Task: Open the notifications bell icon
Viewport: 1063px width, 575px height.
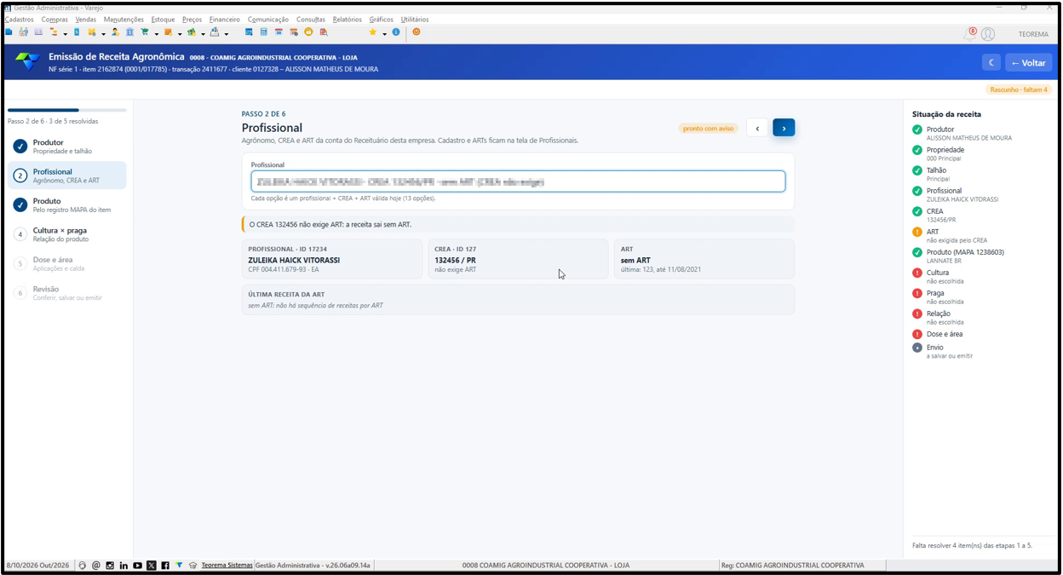Action: [x=970, y=34]
